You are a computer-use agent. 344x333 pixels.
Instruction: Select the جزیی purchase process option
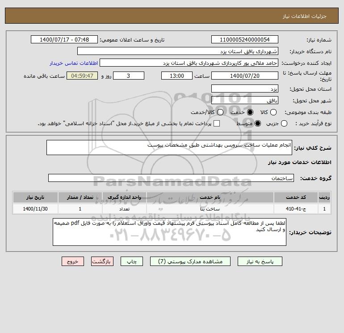pyautogui.click(x=284, y=123)
